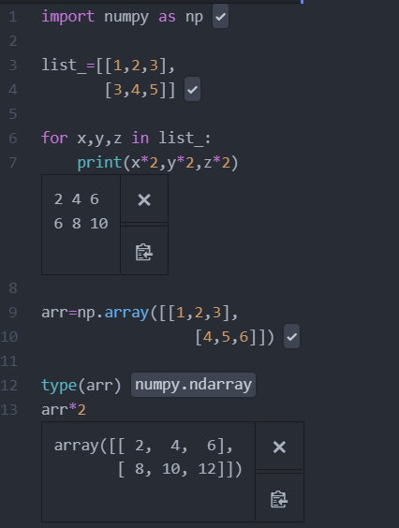Click '[ 8, 10, 12]])' in array output

(180, 469)
